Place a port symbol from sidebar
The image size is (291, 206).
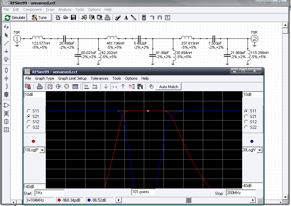point(6,59)
